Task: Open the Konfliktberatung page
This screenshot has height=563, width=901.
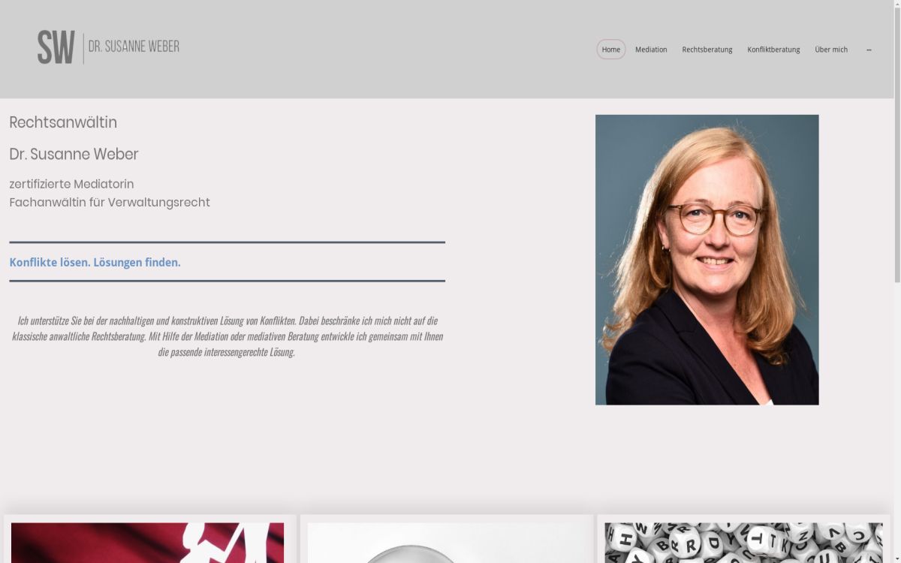Action: 773,49
